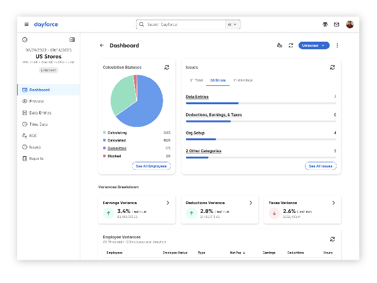Open the Unlocked dropdown button

coord(314,45)
